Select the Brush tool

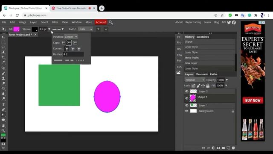pos(3,73)
